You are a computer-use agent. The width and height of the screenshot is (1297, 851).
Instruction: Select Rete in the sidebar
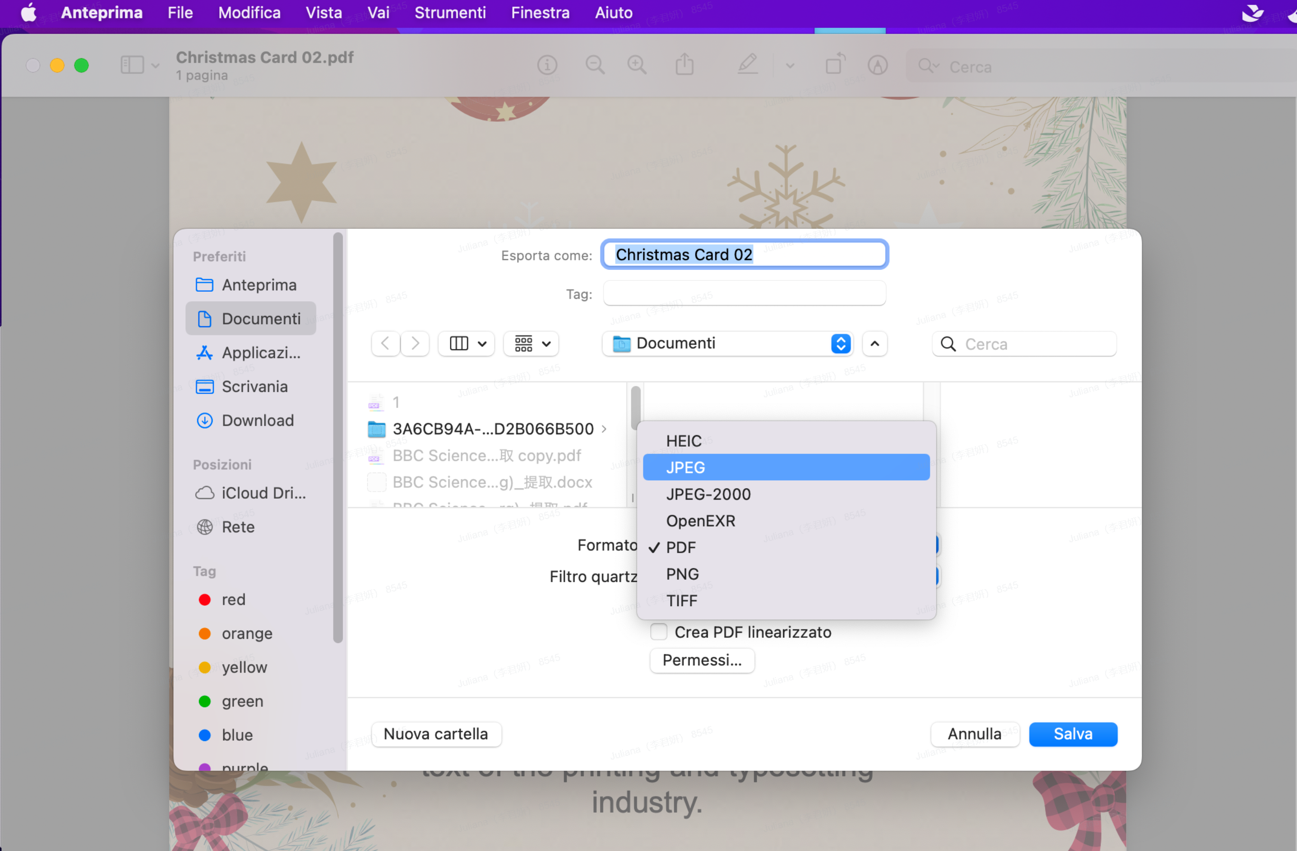(x=251, y=527)
